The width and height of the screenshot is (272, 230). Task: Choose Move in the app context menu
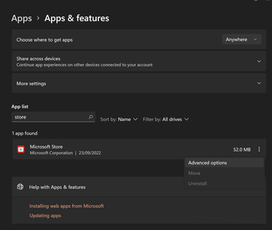pos(224,173)
